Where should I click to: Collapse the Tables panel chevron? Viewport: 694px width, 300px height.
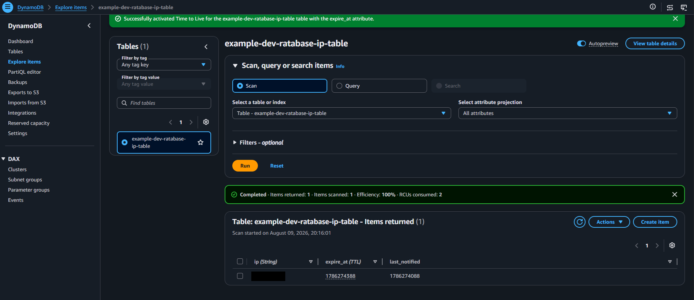pyautogui.click(x=206, y=47)
